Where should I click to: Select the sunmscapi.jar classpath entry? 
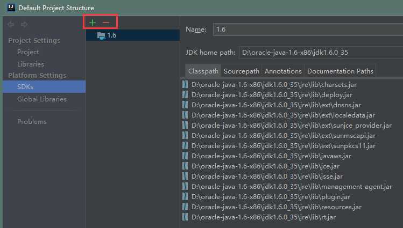[284, 136]
